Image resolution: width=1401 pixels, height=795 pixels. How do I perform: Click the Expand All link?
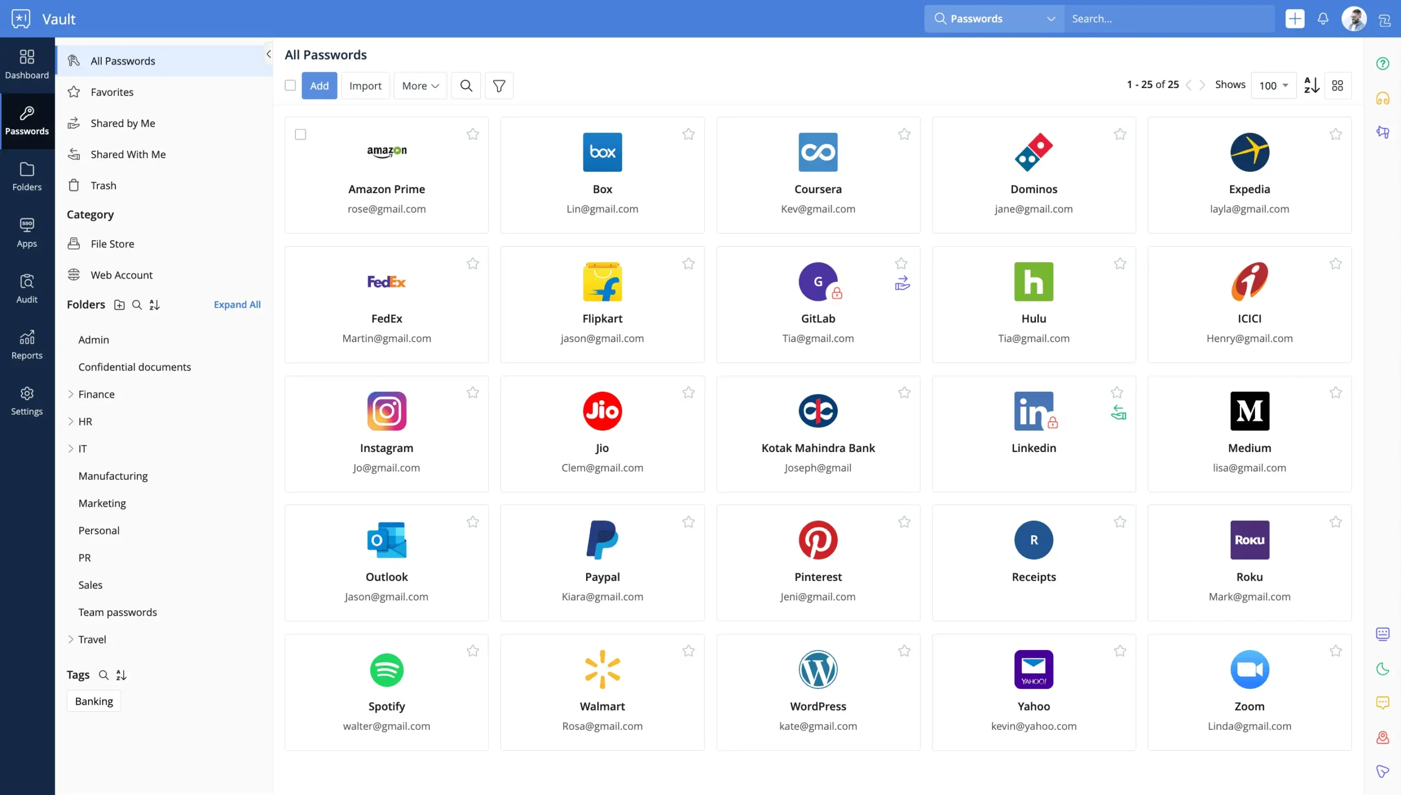(x=236, y=304)
